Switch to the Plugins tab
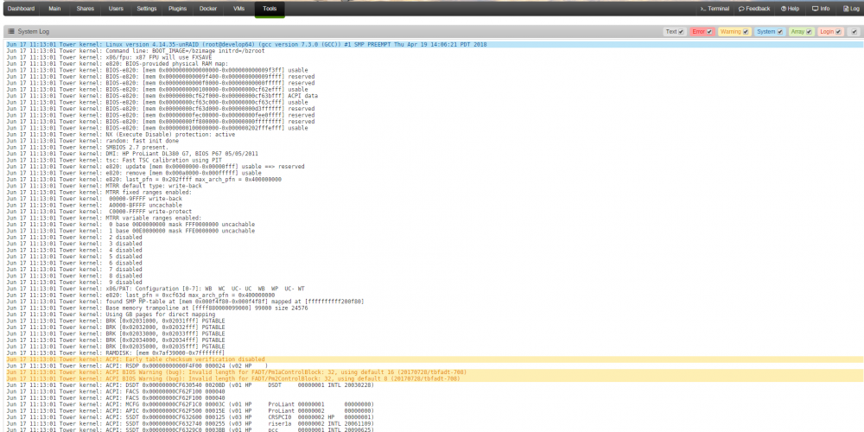Image resolution: width=864 pixels, height=432 pixels. point(177,9)
